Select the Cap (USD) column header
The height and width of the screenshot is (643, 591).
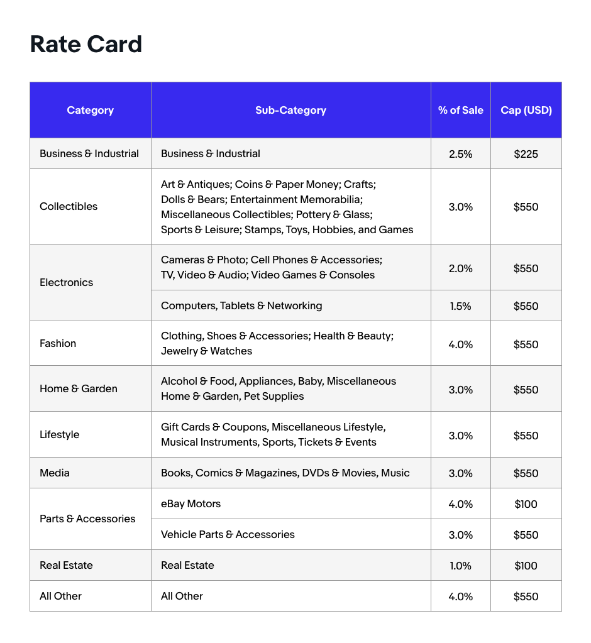526,110
